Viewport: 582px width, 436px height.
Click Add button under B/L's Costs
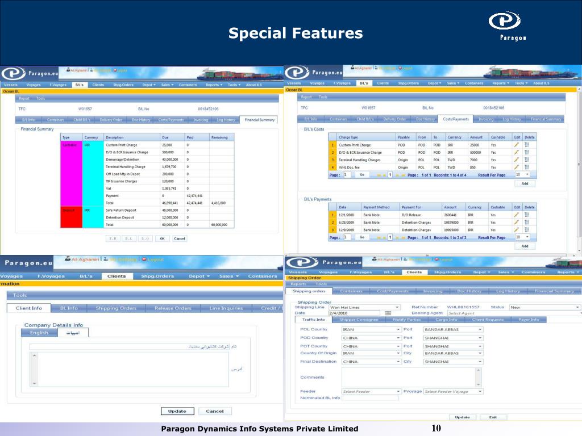pyautogui.click(x=525, y=183)
